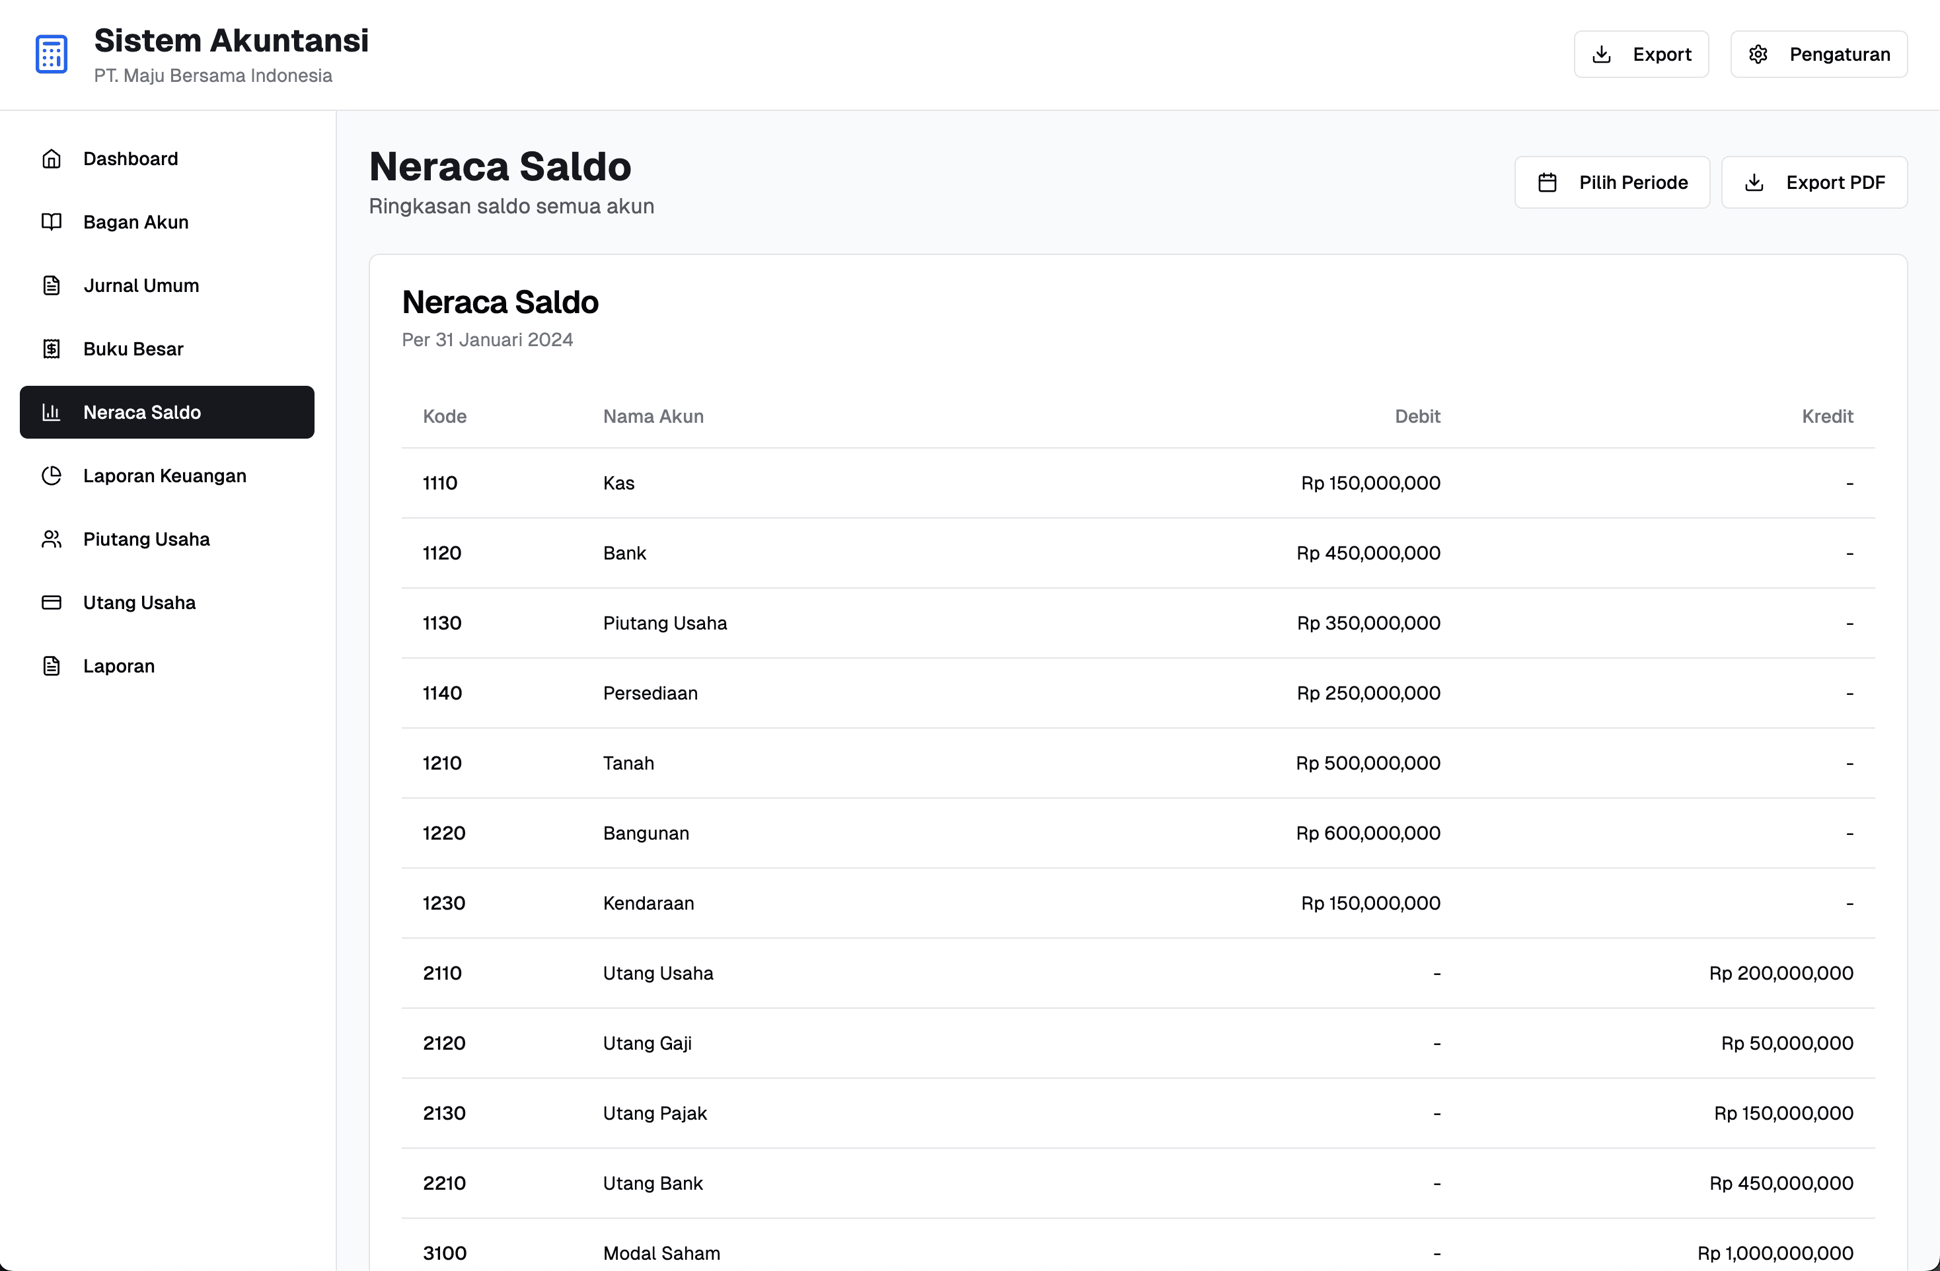Image resolution: width=1940 pixels, height=1271 pixels.
Task: Open Utang Usaha in the sidebar
Action: 167,603
